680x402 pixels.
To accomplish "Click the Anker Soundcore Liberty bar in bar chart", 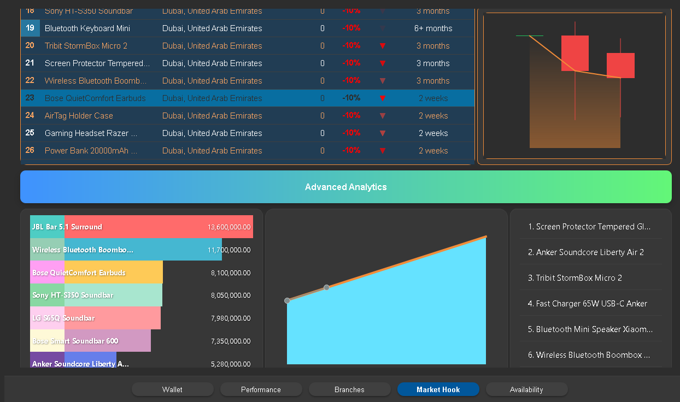I will [73, 360].
